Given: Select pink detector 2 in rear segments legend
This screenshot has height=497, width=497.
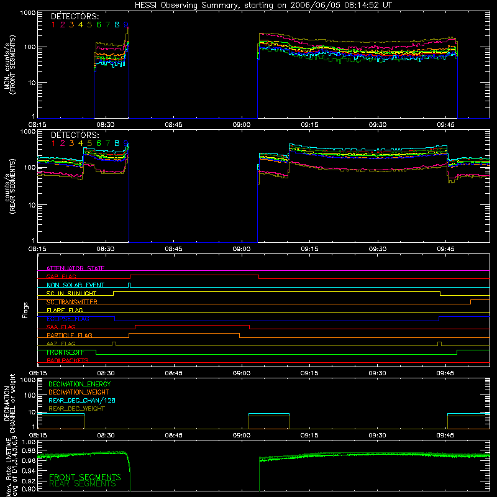Looking at the screenshot, I should [x=63, y=144].
